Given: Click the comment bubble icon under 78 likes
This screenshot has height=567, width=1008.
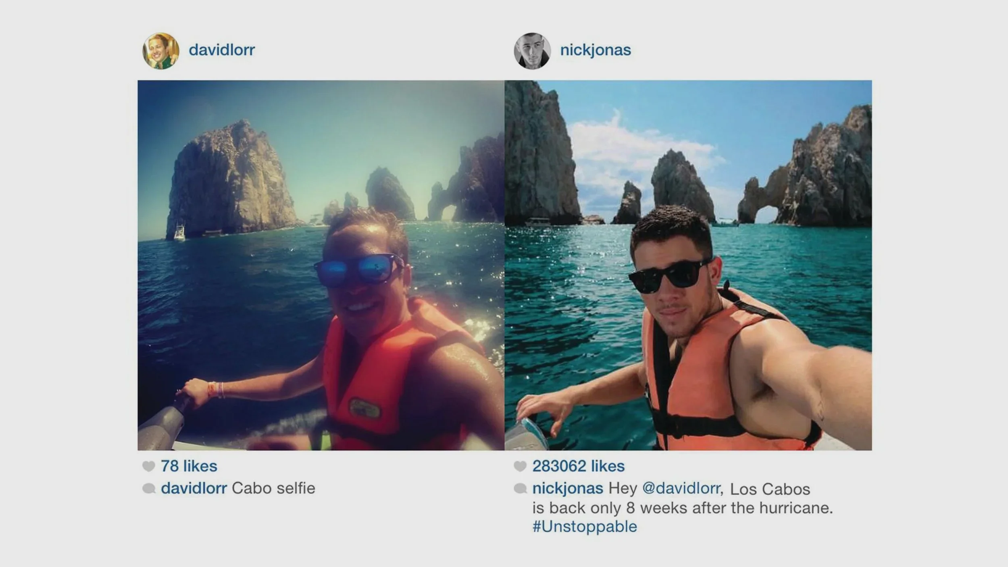Looking at the screenshot, I should [149, 488].
